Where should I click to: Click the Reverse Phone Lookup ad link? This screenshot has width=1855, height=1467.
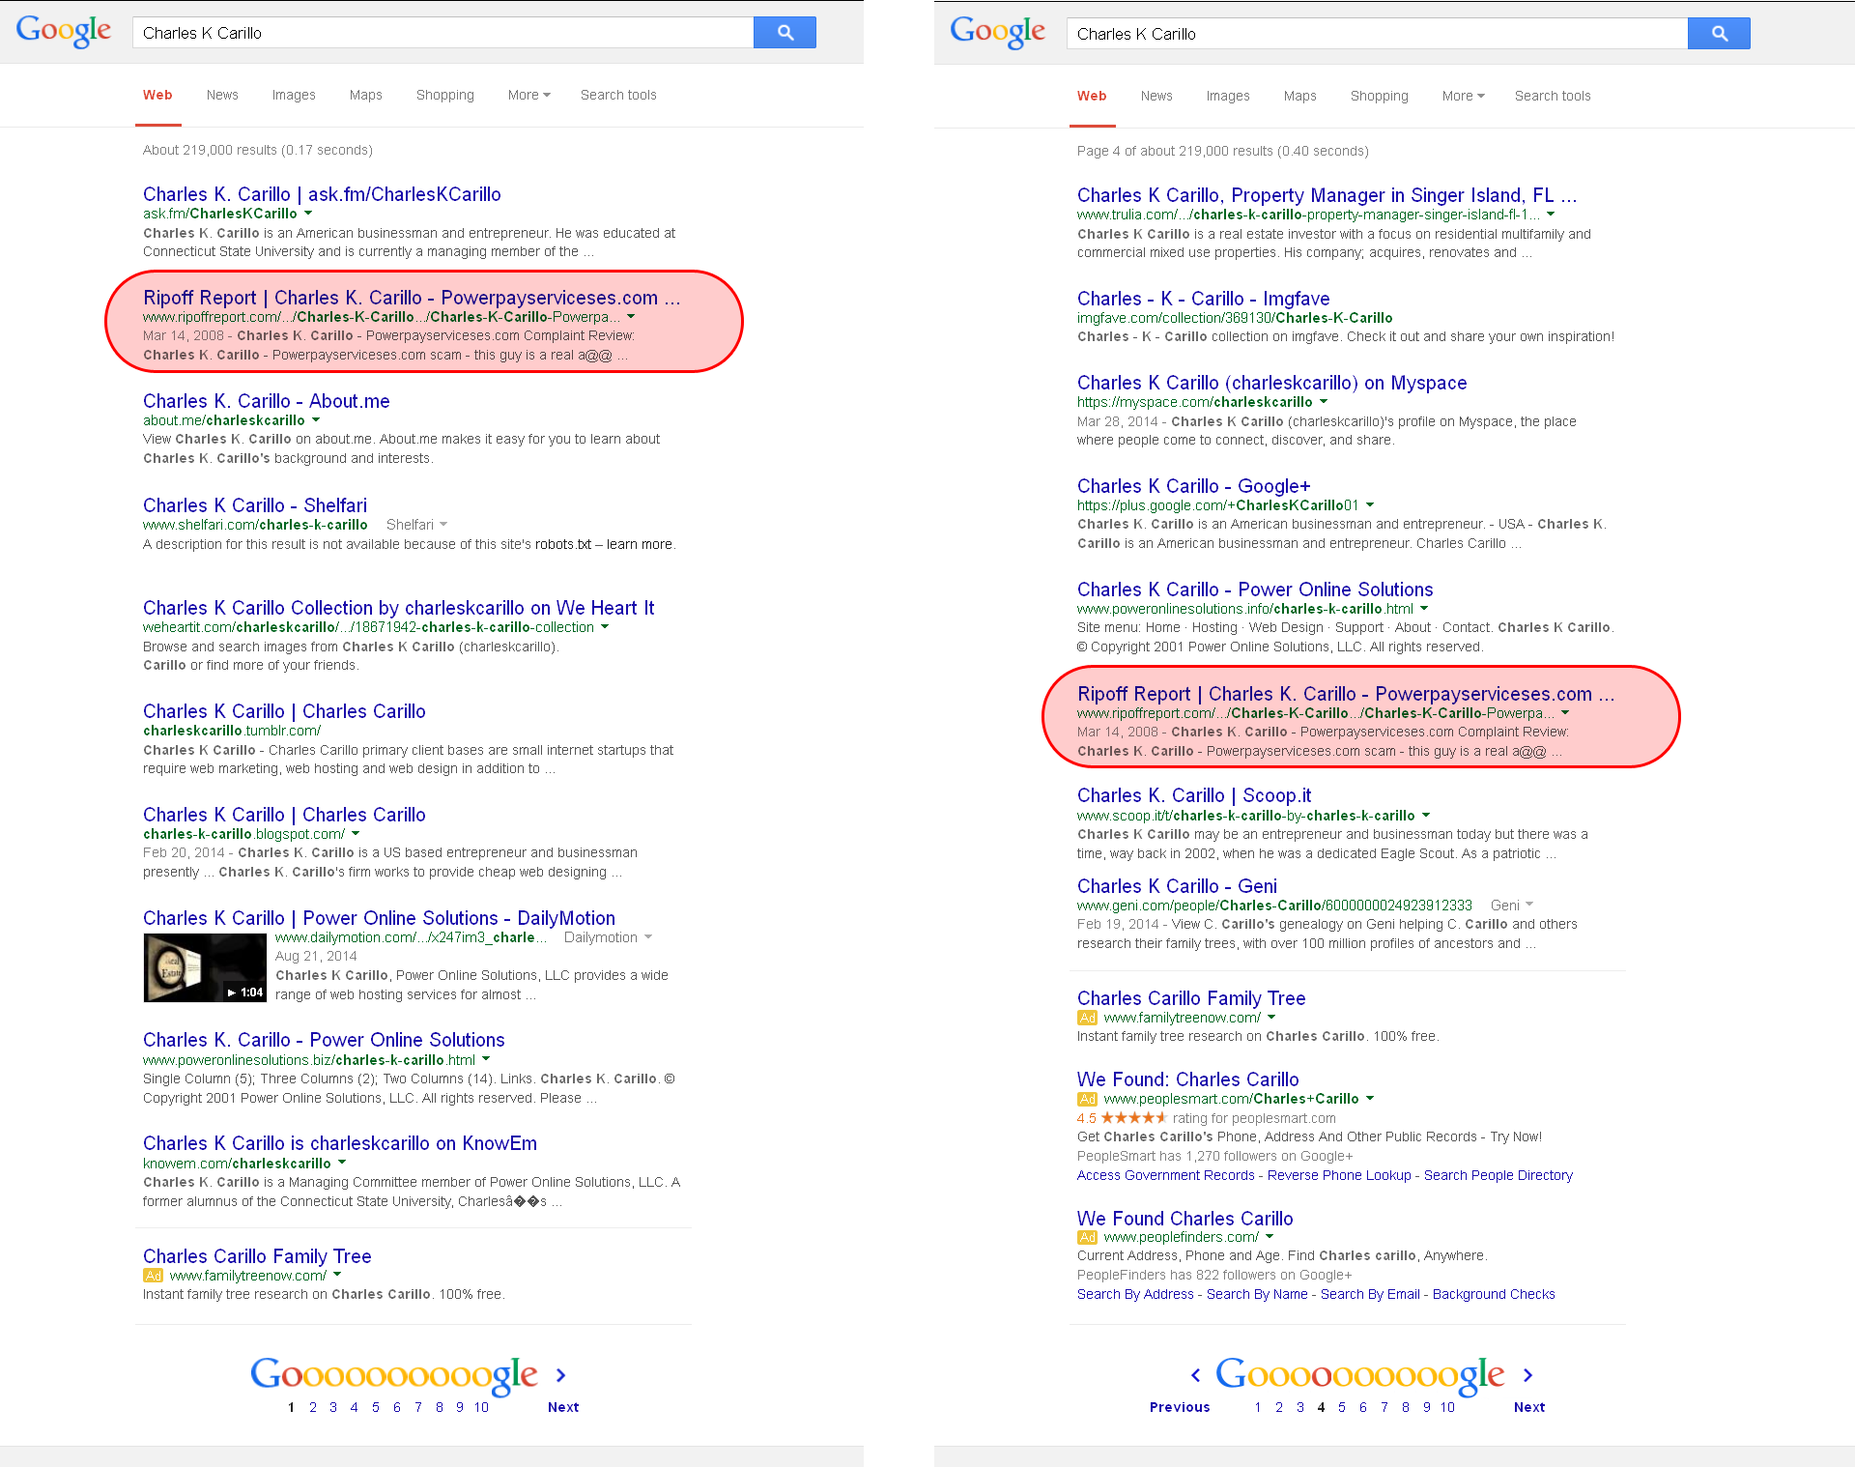point(1339,1175)
